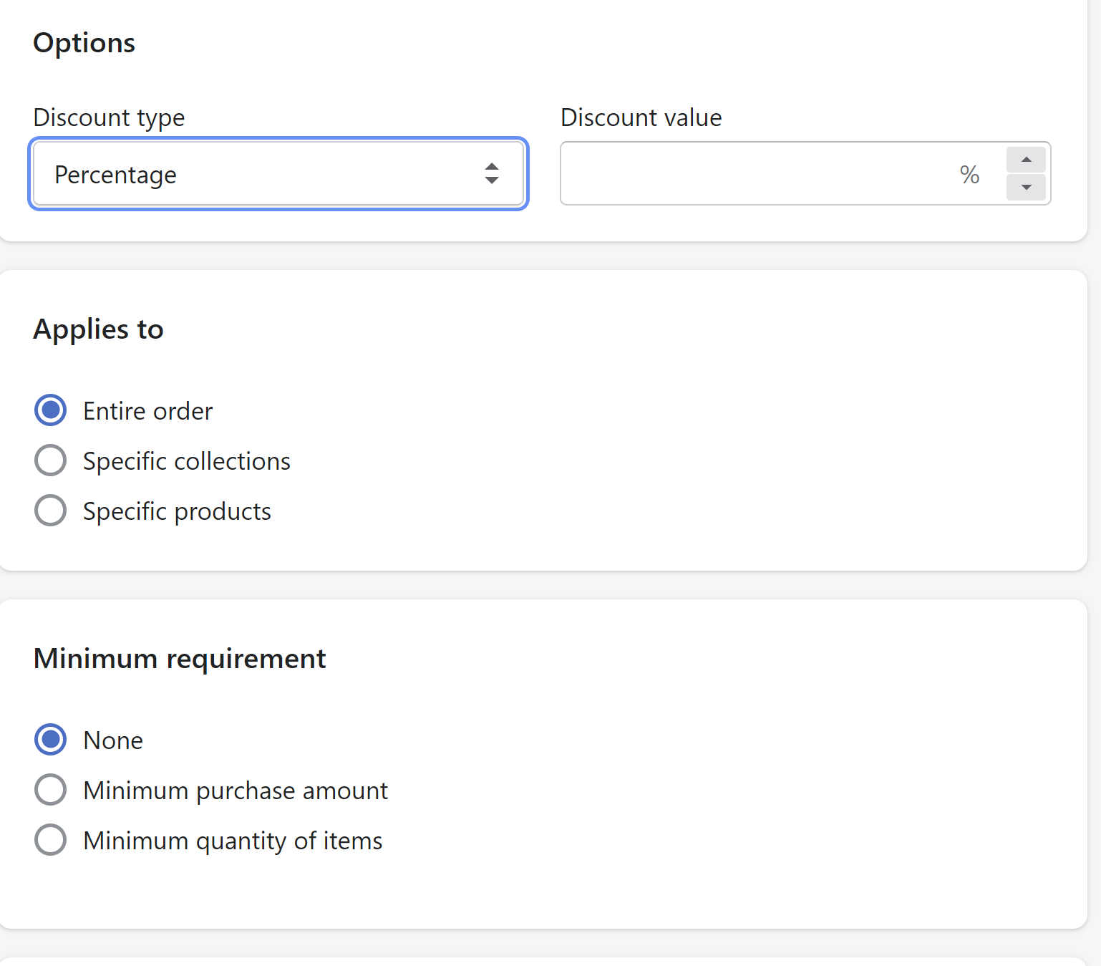Click the Minimum purchase amount label text
Viewport: 1101px width, 966px height.
coord(236,791)
